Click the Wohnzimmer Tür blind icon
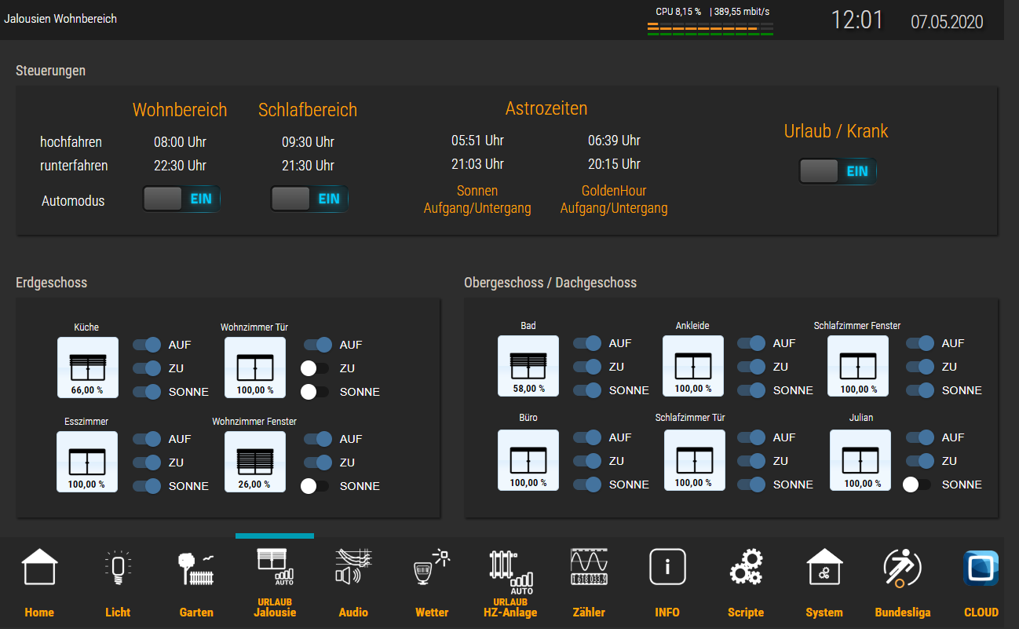The height and width of the screenshot is (629, 1019). (255, 368)
